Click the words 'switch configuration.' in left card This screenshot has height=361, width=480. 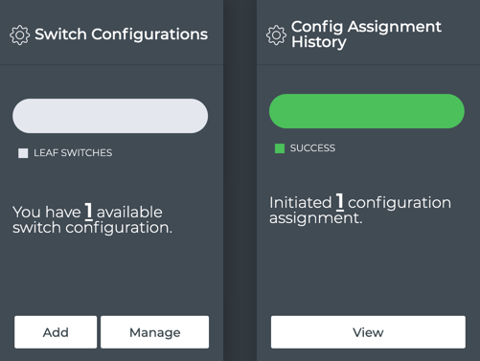(92, 228)
